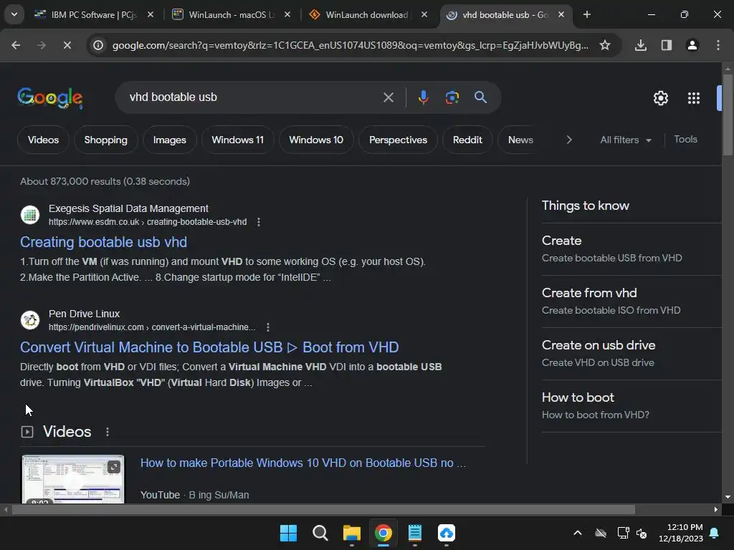Open options for Videos section
Screen dimensions: 734x550
tap(108, 432)
